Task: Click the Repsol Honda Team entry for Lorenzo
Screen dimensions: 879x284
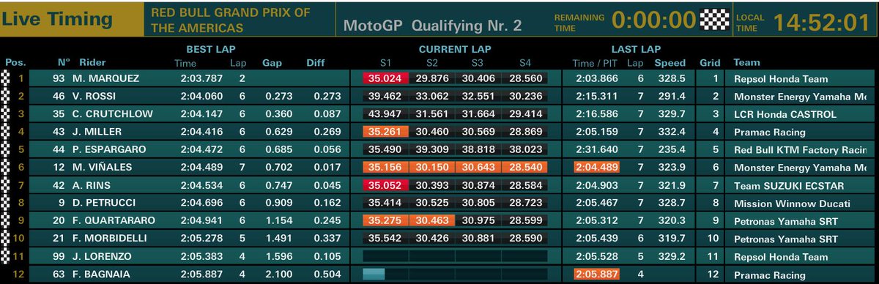Action: (x=782, y=257)
